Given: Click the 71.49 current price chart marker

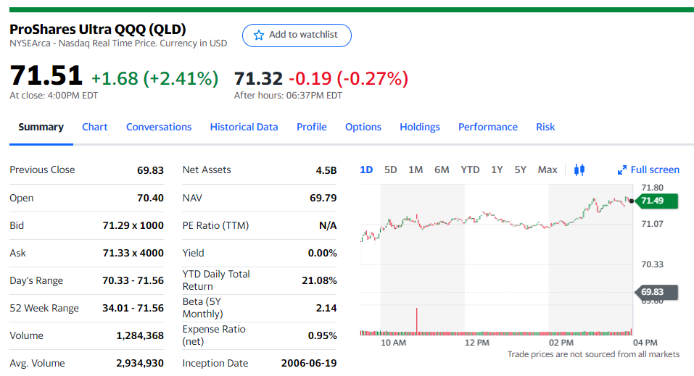Looking at the screenshot, I should 656,201.
